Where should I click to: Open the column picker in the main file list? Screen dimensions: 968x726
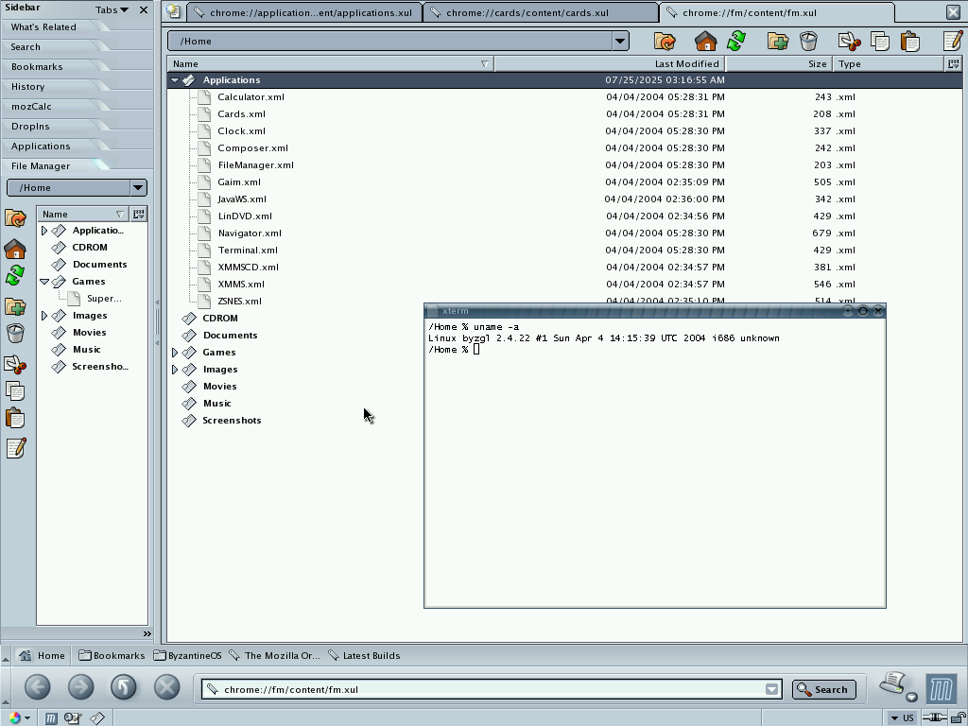click(953, 63)
